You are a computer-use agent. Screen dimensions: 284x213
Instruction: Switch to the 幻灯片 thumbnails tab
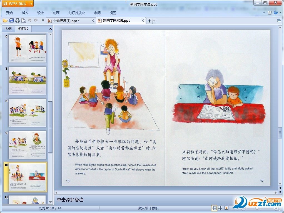(23, 29)
